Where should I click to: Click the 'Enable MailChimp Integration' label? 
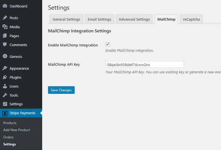click(73, 45)
